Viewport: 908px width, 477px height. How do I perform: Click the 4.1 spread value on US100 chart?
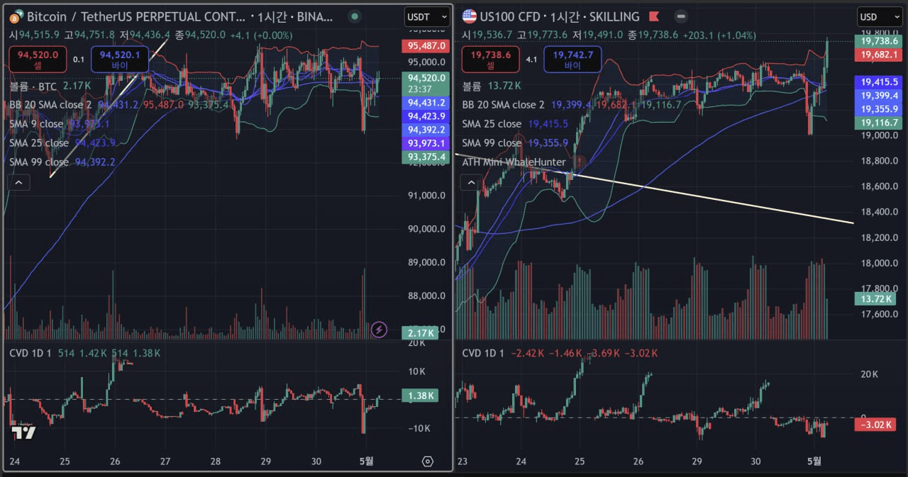click(531, 60)
